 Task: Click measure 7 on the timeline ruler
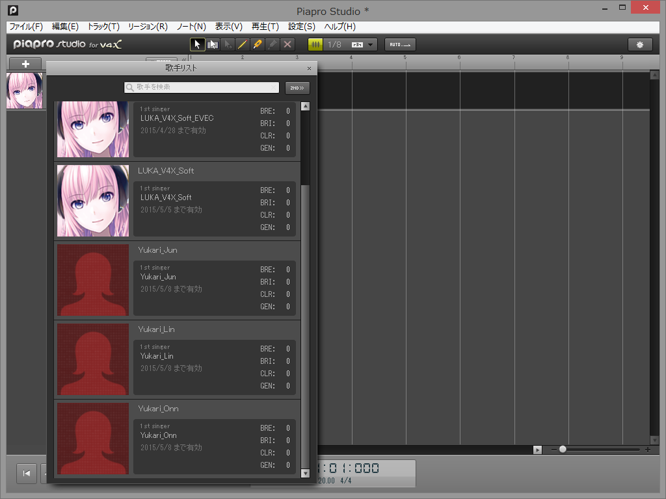tap(514, 57)
